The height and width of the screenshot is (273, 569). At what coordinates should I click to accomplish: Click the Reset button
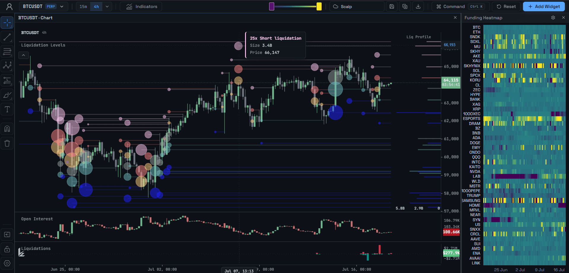(x=506, y=7)
